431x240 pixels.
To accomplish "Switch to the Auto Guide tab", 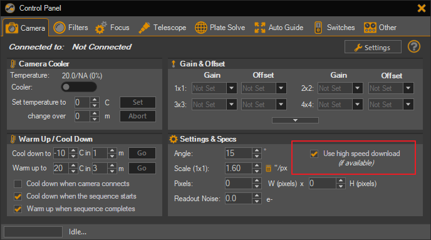I will click(279, 28).
